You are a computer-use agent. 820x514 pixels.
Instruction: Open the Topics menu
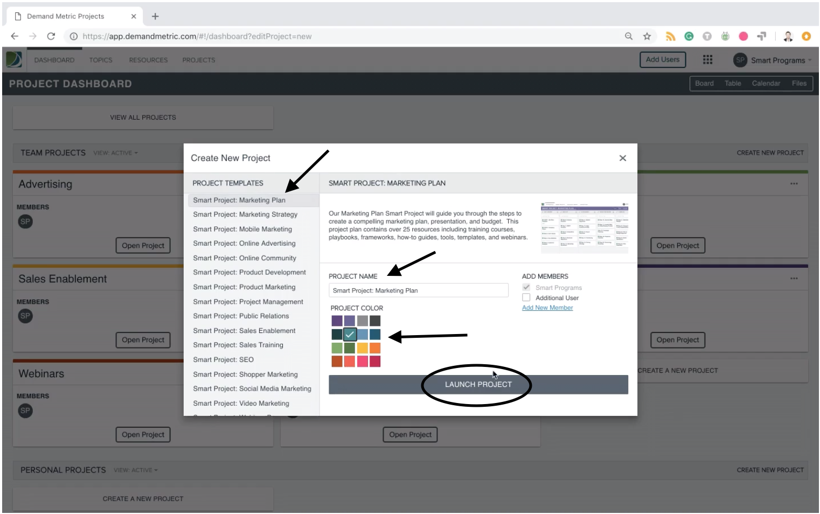(x=101, y=60)
